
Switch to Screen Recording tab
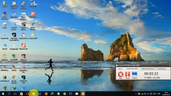pos(132,69)
